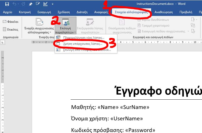Click the horizontal ruler
Screen dimensions: 202x133
[x=117, y=42]
